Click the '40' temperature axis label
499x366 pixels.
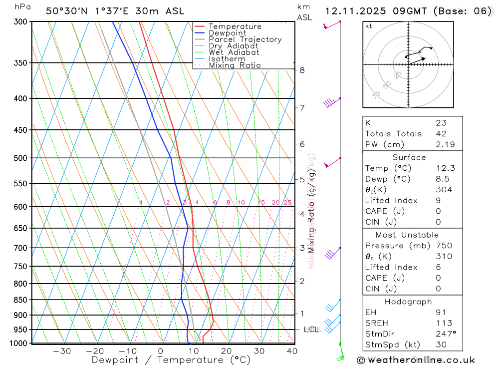[292, 352]
